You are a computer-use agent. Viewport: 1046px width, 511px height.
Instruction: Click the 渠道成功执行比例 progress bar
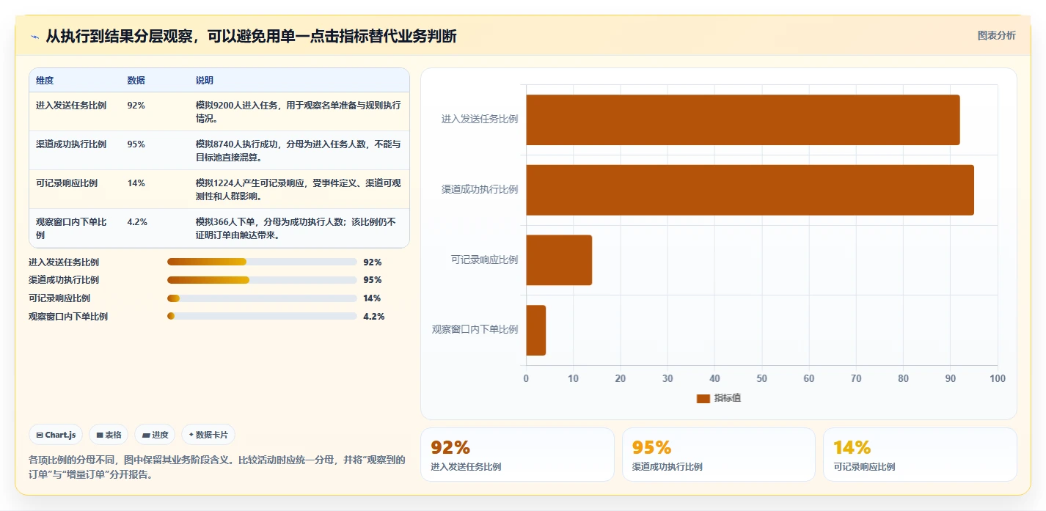coord(262,280)
